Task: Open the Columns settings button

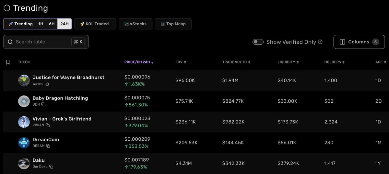Action: (359, 42)
